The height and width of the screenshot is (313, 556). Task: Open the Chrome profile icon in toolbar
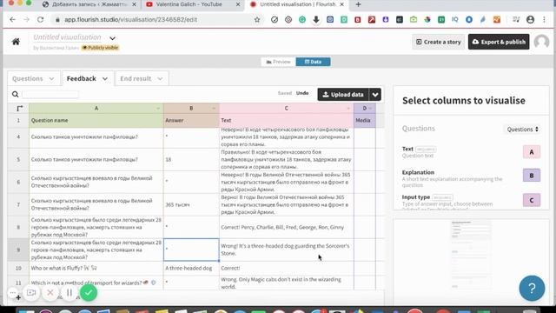(531, 20)
